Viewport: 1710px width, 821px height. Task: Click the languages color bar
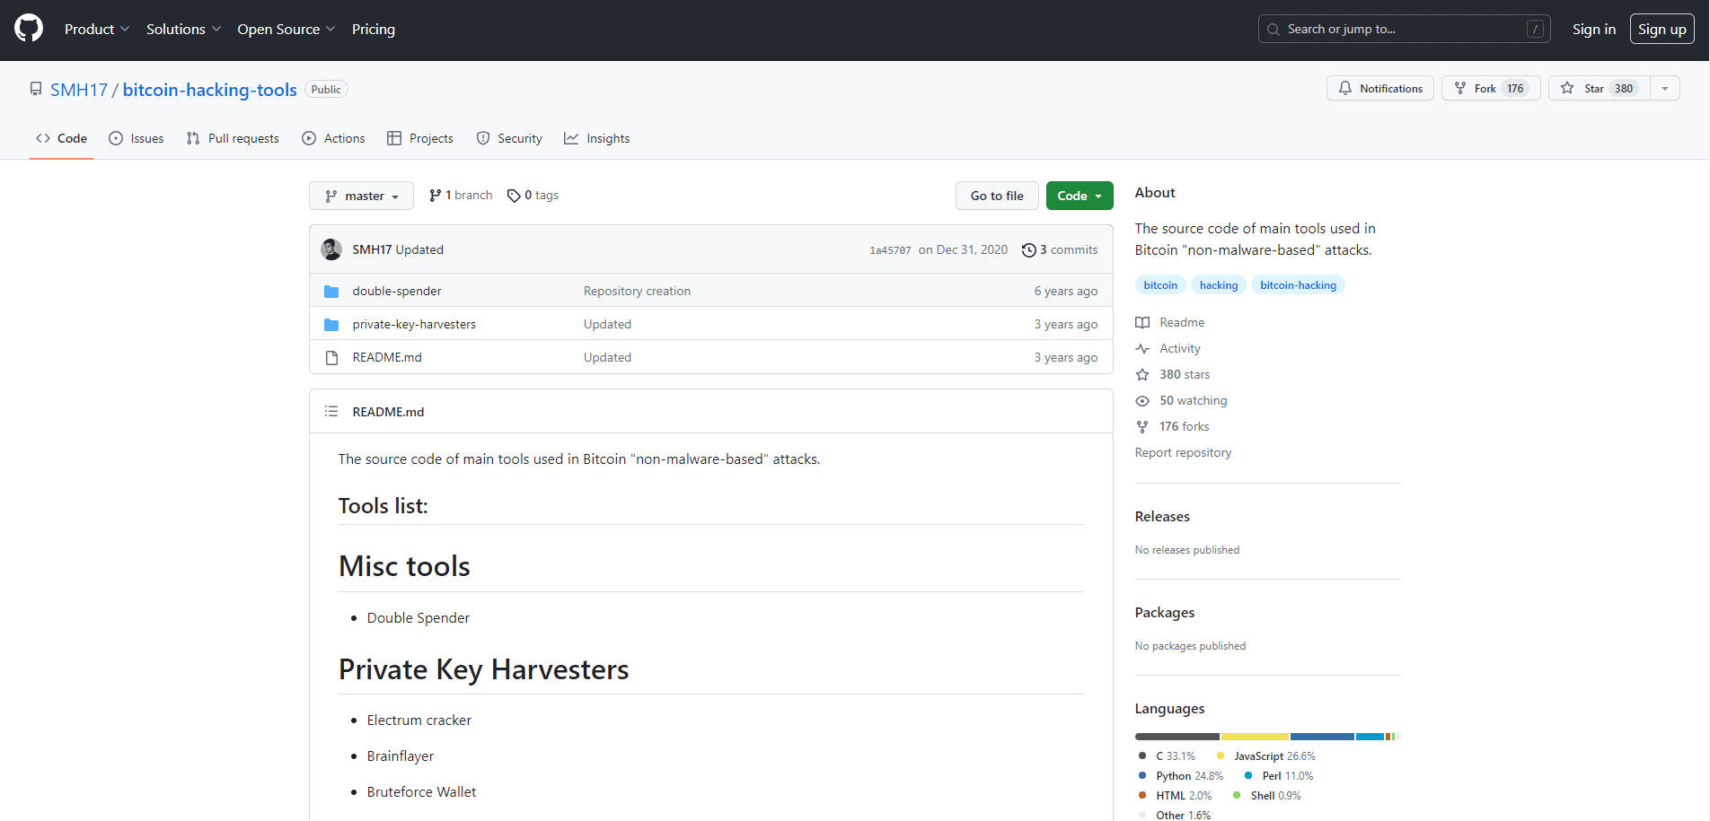click(1266, 737)
